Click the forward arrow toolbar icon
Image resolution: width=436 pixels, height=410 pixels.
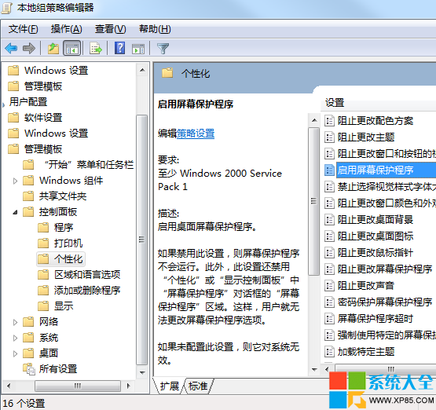[x=29, y=49]
